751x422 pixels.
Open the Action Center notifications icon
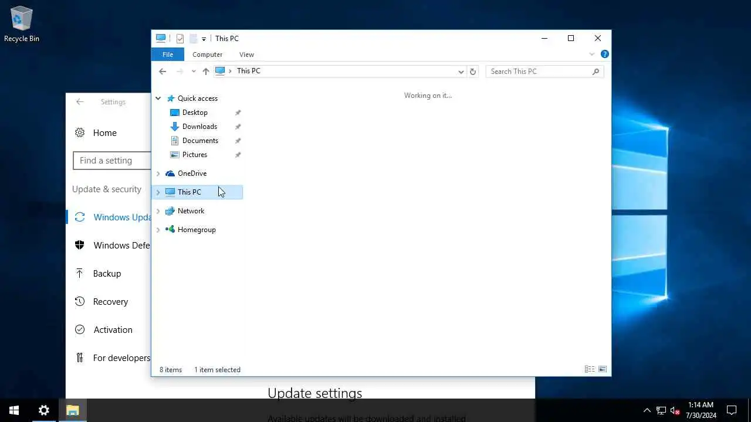point(732,410)
